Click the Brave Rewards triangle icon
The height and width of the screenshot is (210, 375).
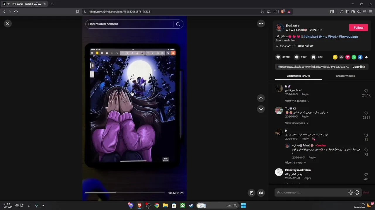289,12
